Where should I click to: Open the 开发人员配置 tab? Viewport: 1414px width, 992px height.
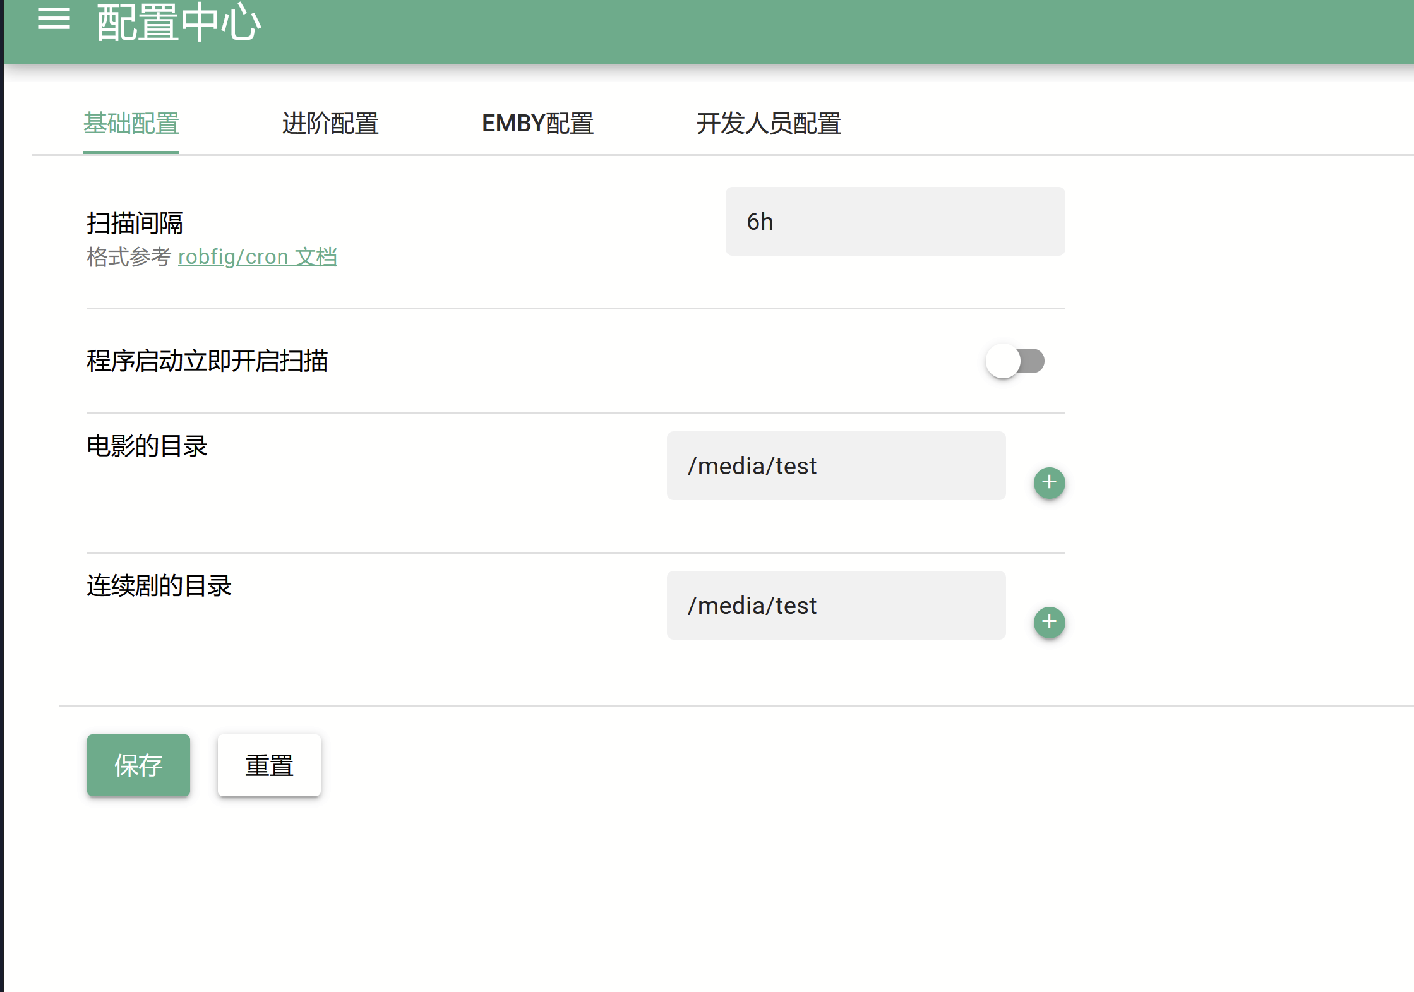[768, 124]
